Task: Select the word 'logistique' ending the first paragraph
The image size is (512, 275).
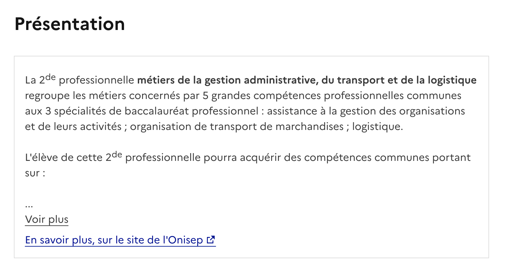Action: [x=378, y=126]
